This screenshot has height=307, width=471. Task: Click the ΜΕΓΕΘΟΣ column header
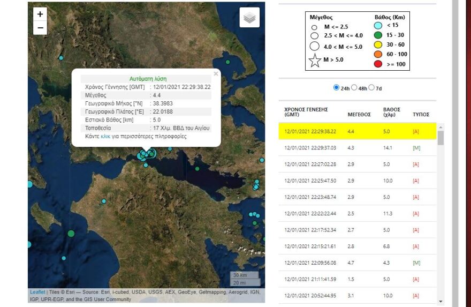coord(359,115)
